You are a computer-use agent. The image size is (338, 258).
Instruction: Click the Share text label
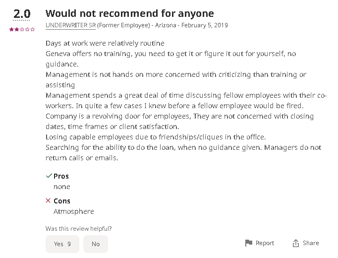(x=311, y=243)
